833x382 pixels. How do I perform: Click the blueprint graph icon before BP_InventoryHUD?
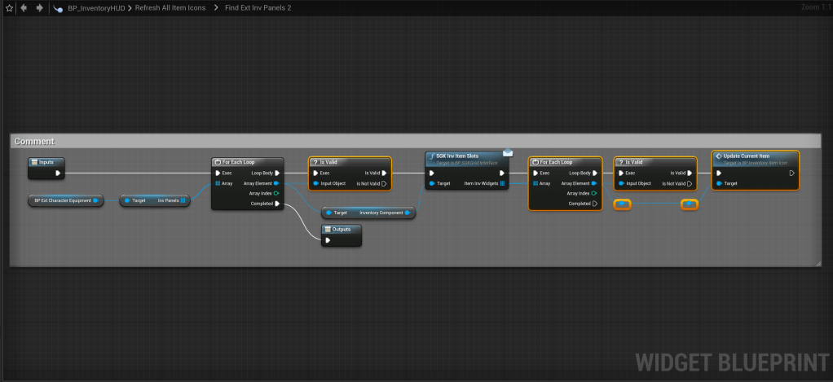tap(60, 8)
